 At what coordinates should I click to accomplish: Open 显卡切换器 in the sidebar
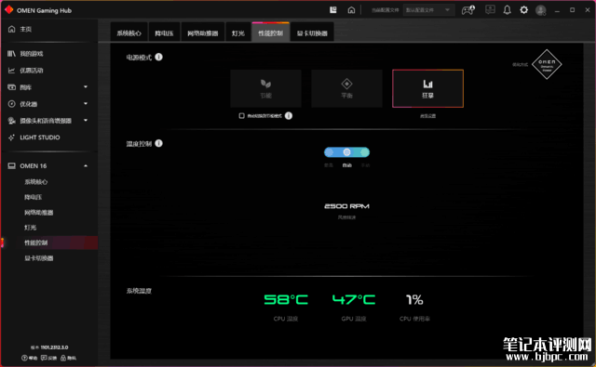pos(39,258)
